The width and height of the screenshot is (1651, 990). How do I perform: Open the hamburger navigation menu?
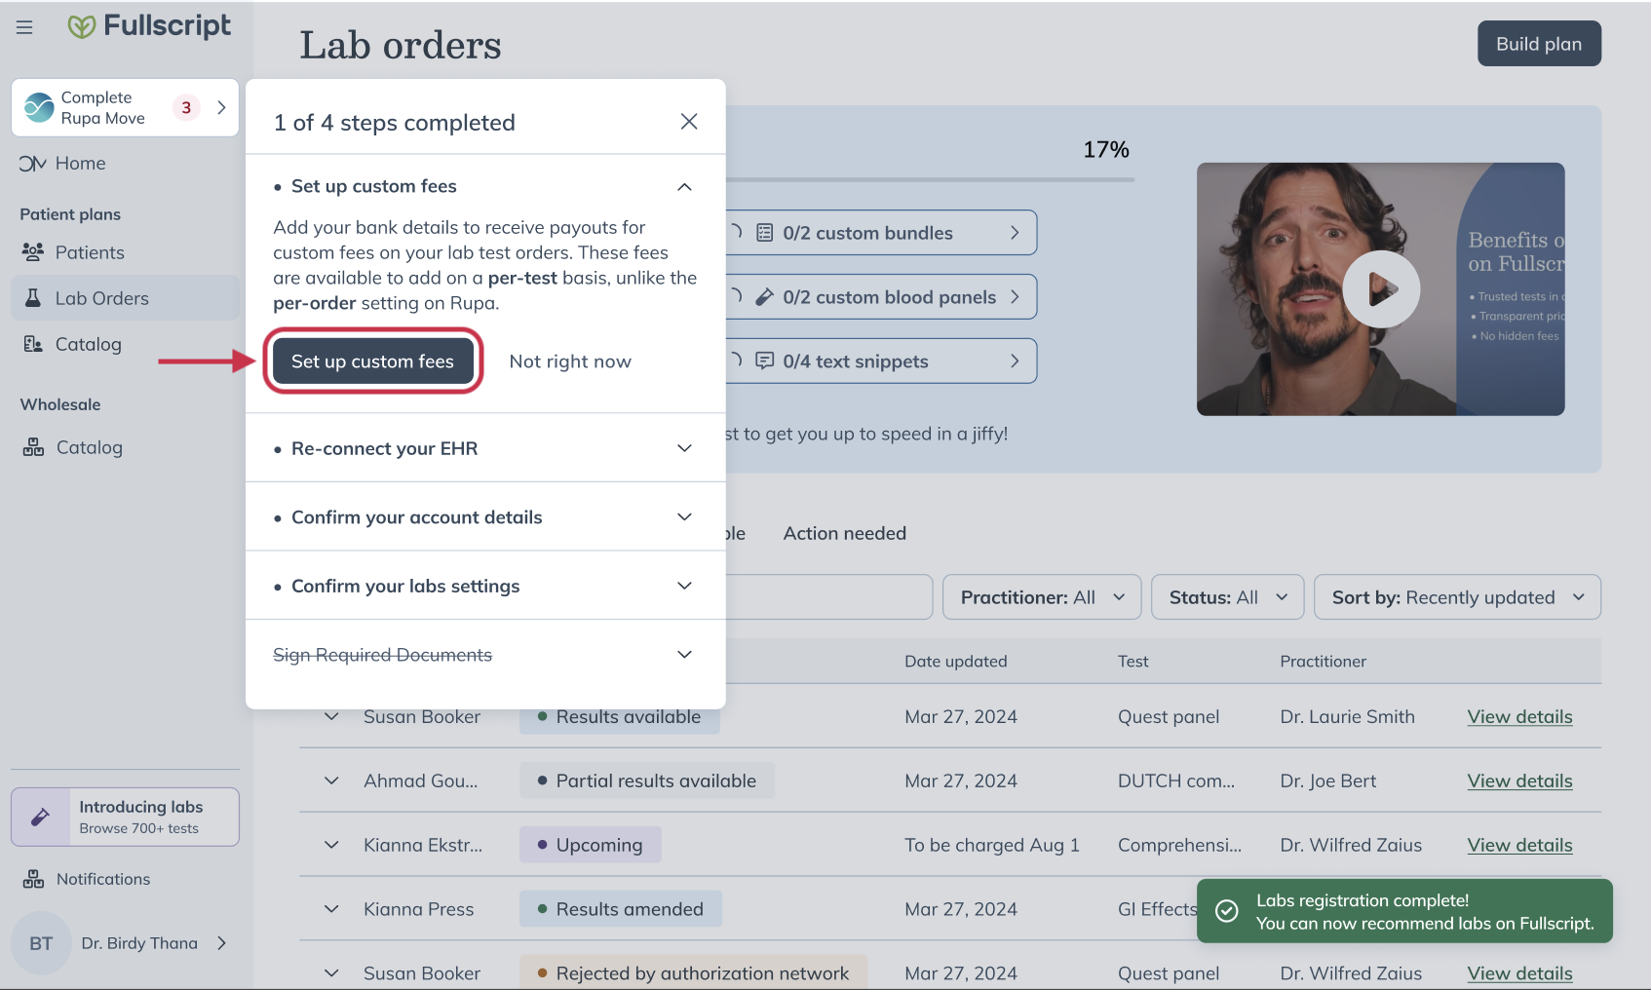point(24,26)
